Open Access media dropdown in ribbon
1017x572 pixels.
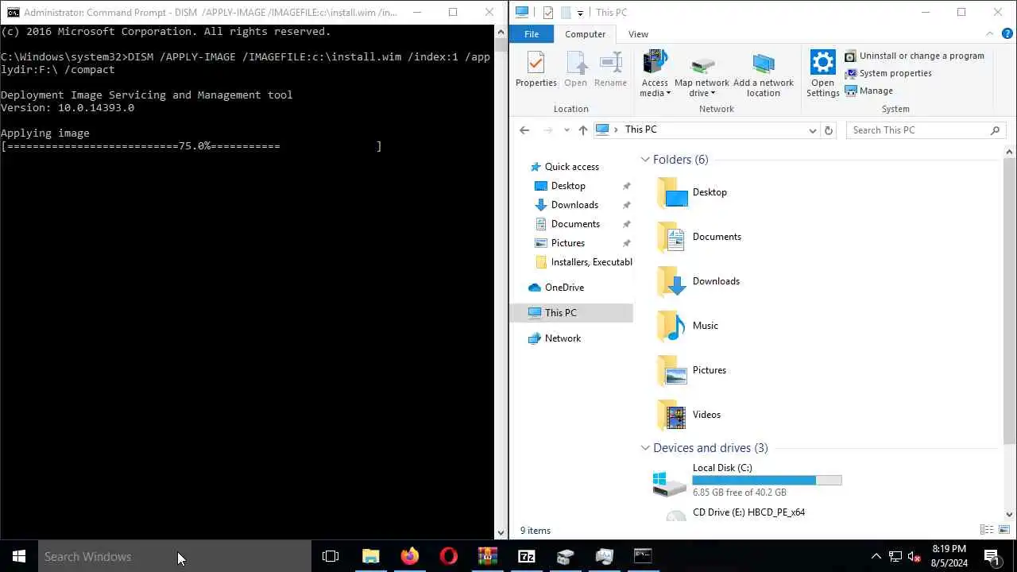click(x=655, y=74)
